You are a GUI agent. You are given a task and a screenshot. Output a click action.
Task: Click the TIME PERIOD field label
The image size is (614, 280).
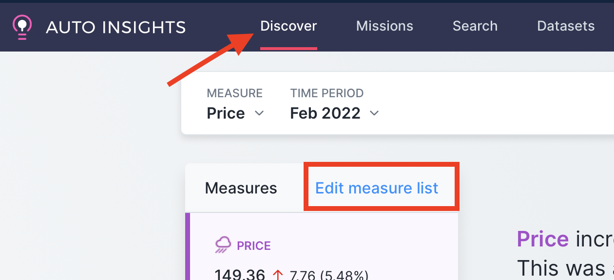tap(327, 93)
